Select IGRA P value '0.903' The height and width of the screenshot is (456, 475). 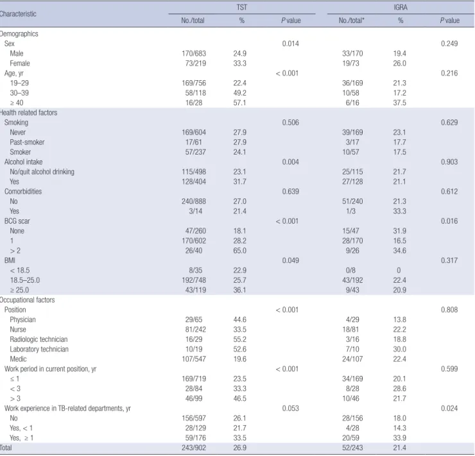[x=449, y=162]
